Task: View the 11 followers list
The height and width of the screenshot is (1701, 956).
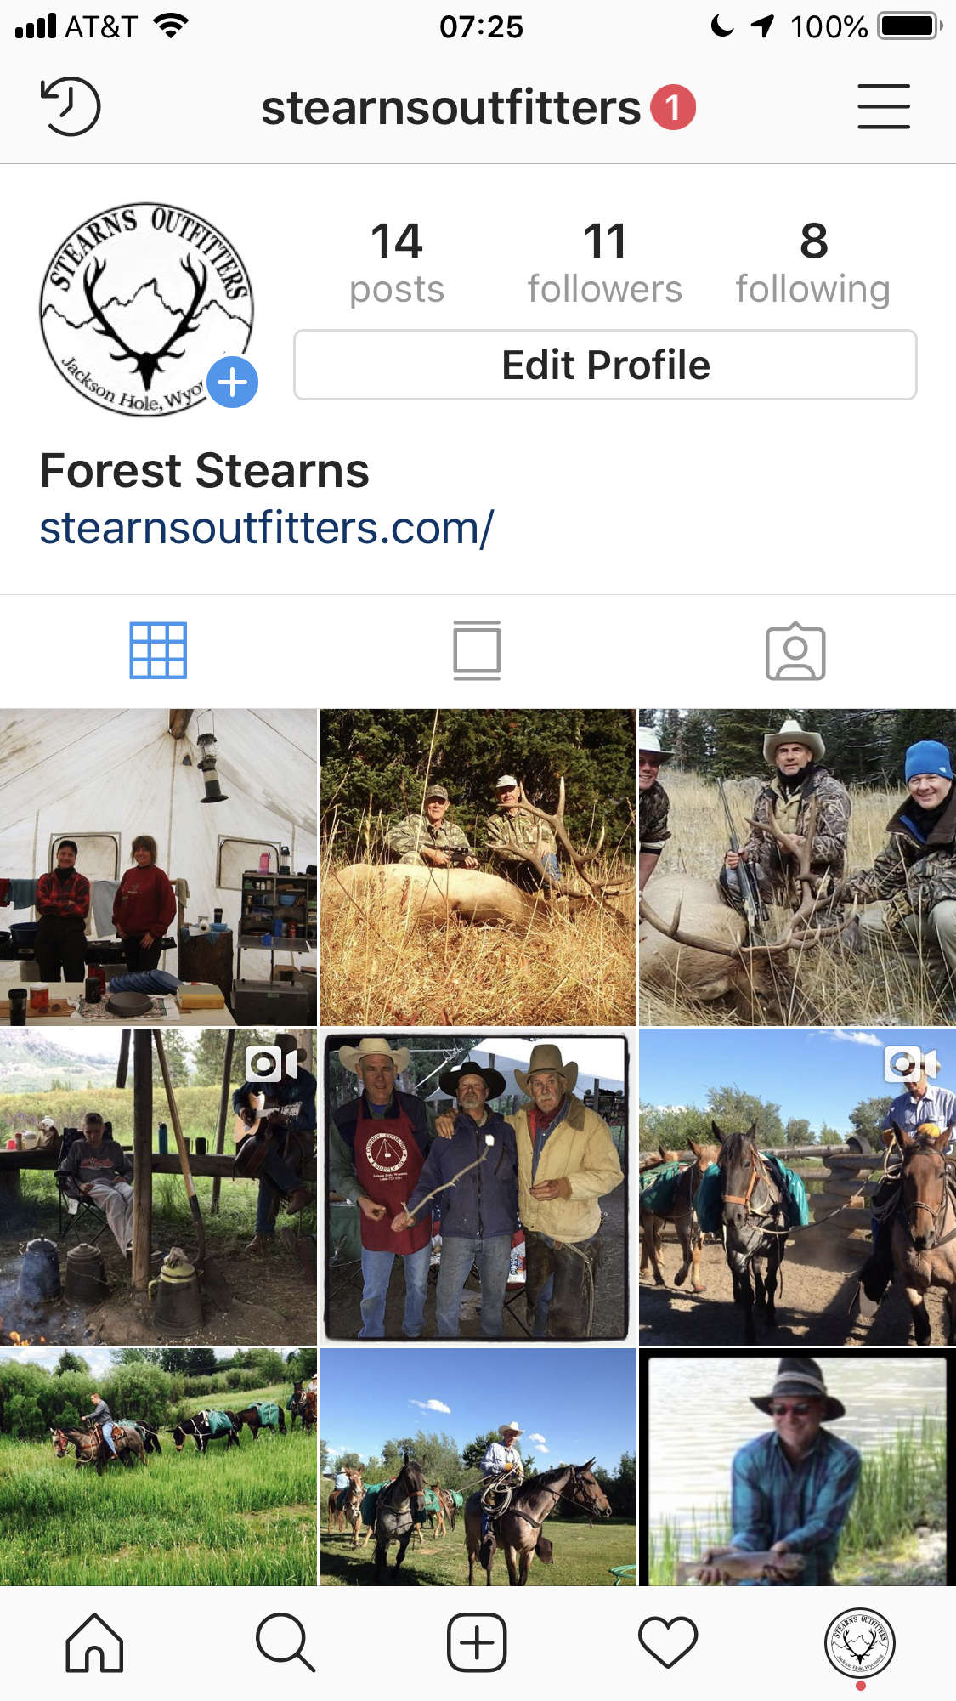Action: point(604,263)
